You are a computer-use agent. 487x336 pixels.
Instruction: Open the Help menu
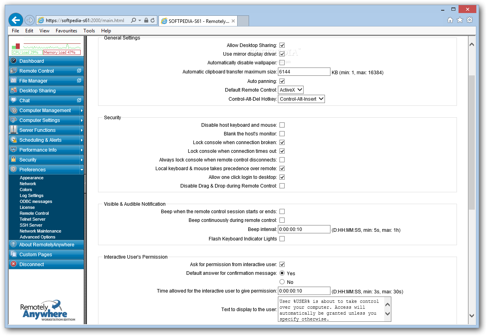coord(106,31)
